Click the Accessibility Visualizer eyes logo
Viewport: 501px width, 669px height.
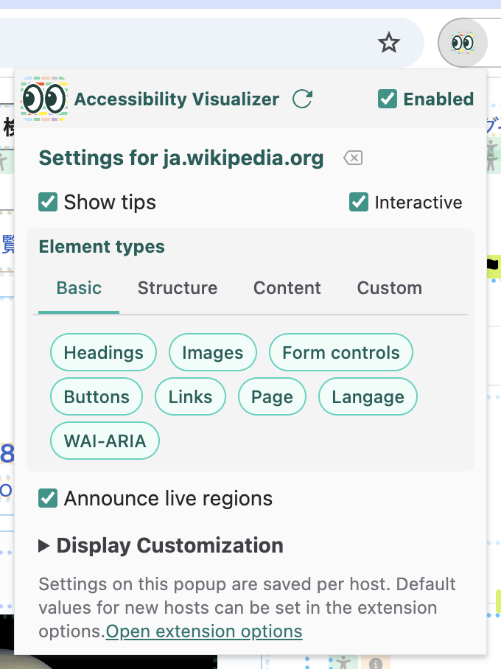coord(43,98)
